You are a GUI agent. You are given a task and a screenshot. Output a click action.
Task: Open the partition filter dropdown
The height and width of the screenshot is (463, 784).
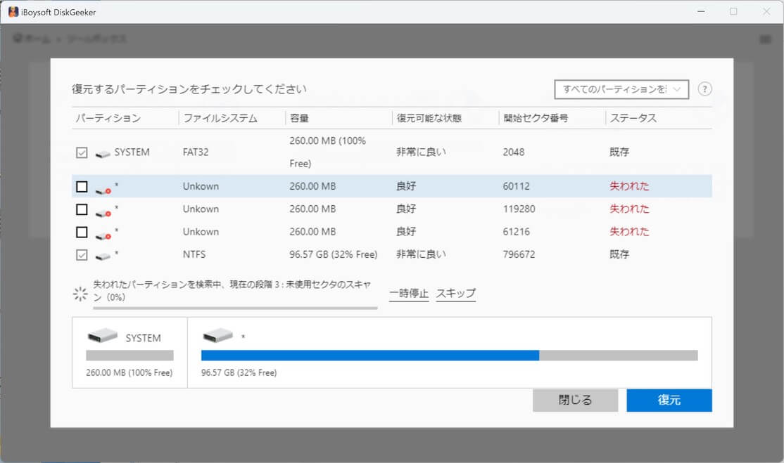621,89
